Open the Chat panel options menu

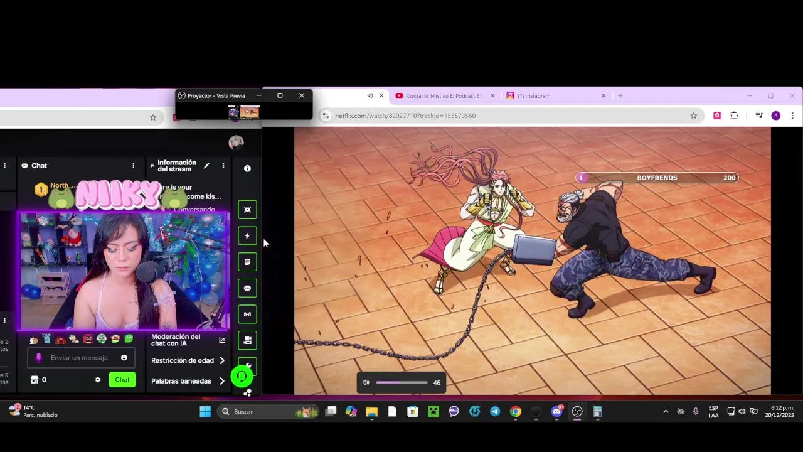click(133, 166)
